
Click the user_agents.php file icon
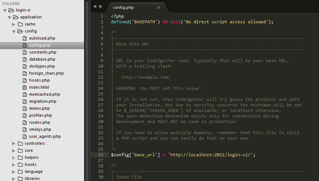[25, 137]
